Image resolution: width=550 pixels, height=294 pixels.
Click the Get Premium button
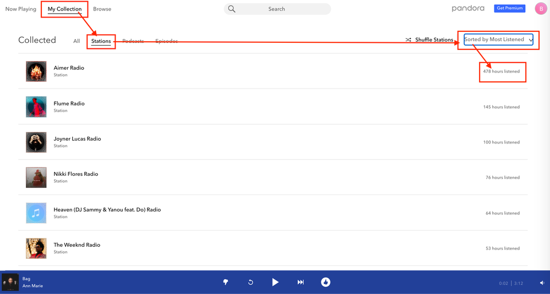click(509, 8)
